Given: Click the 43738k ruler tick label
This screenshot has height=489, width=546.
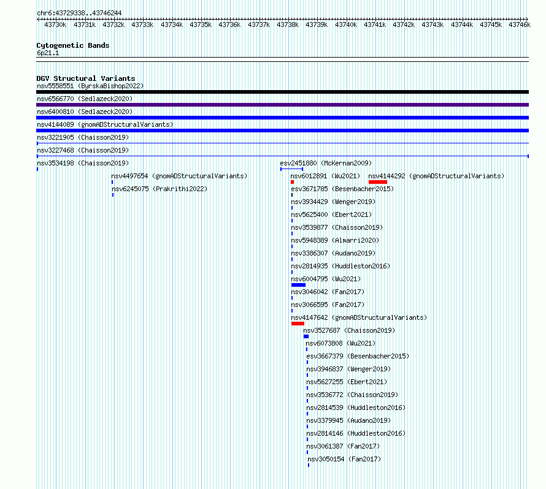Looking at the screenshot, I should pos(288,25).
